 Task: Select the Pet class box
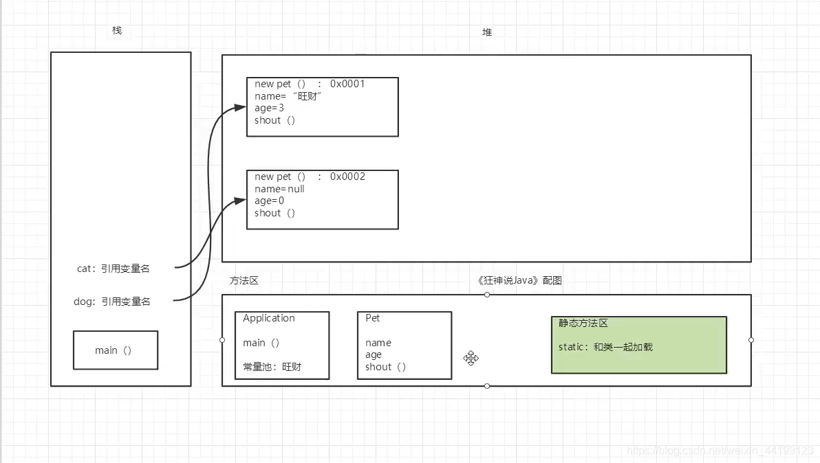coord(404,346)
